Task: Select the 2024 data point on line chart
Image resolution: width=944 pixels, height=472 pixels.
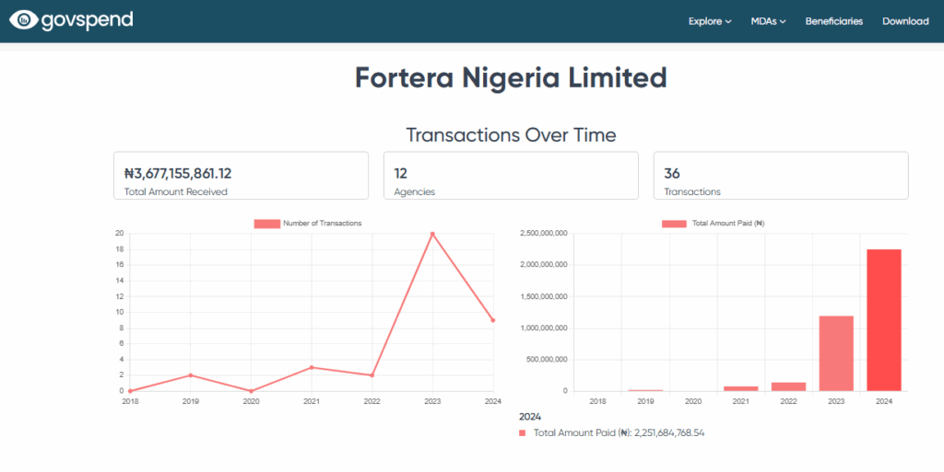Action: pyautogui.click(x=493, y=320)
